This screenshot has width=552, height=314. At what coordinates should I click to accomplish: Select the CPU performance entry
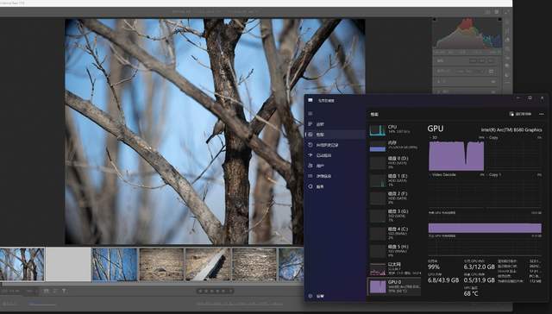click(x=394, y=130)
